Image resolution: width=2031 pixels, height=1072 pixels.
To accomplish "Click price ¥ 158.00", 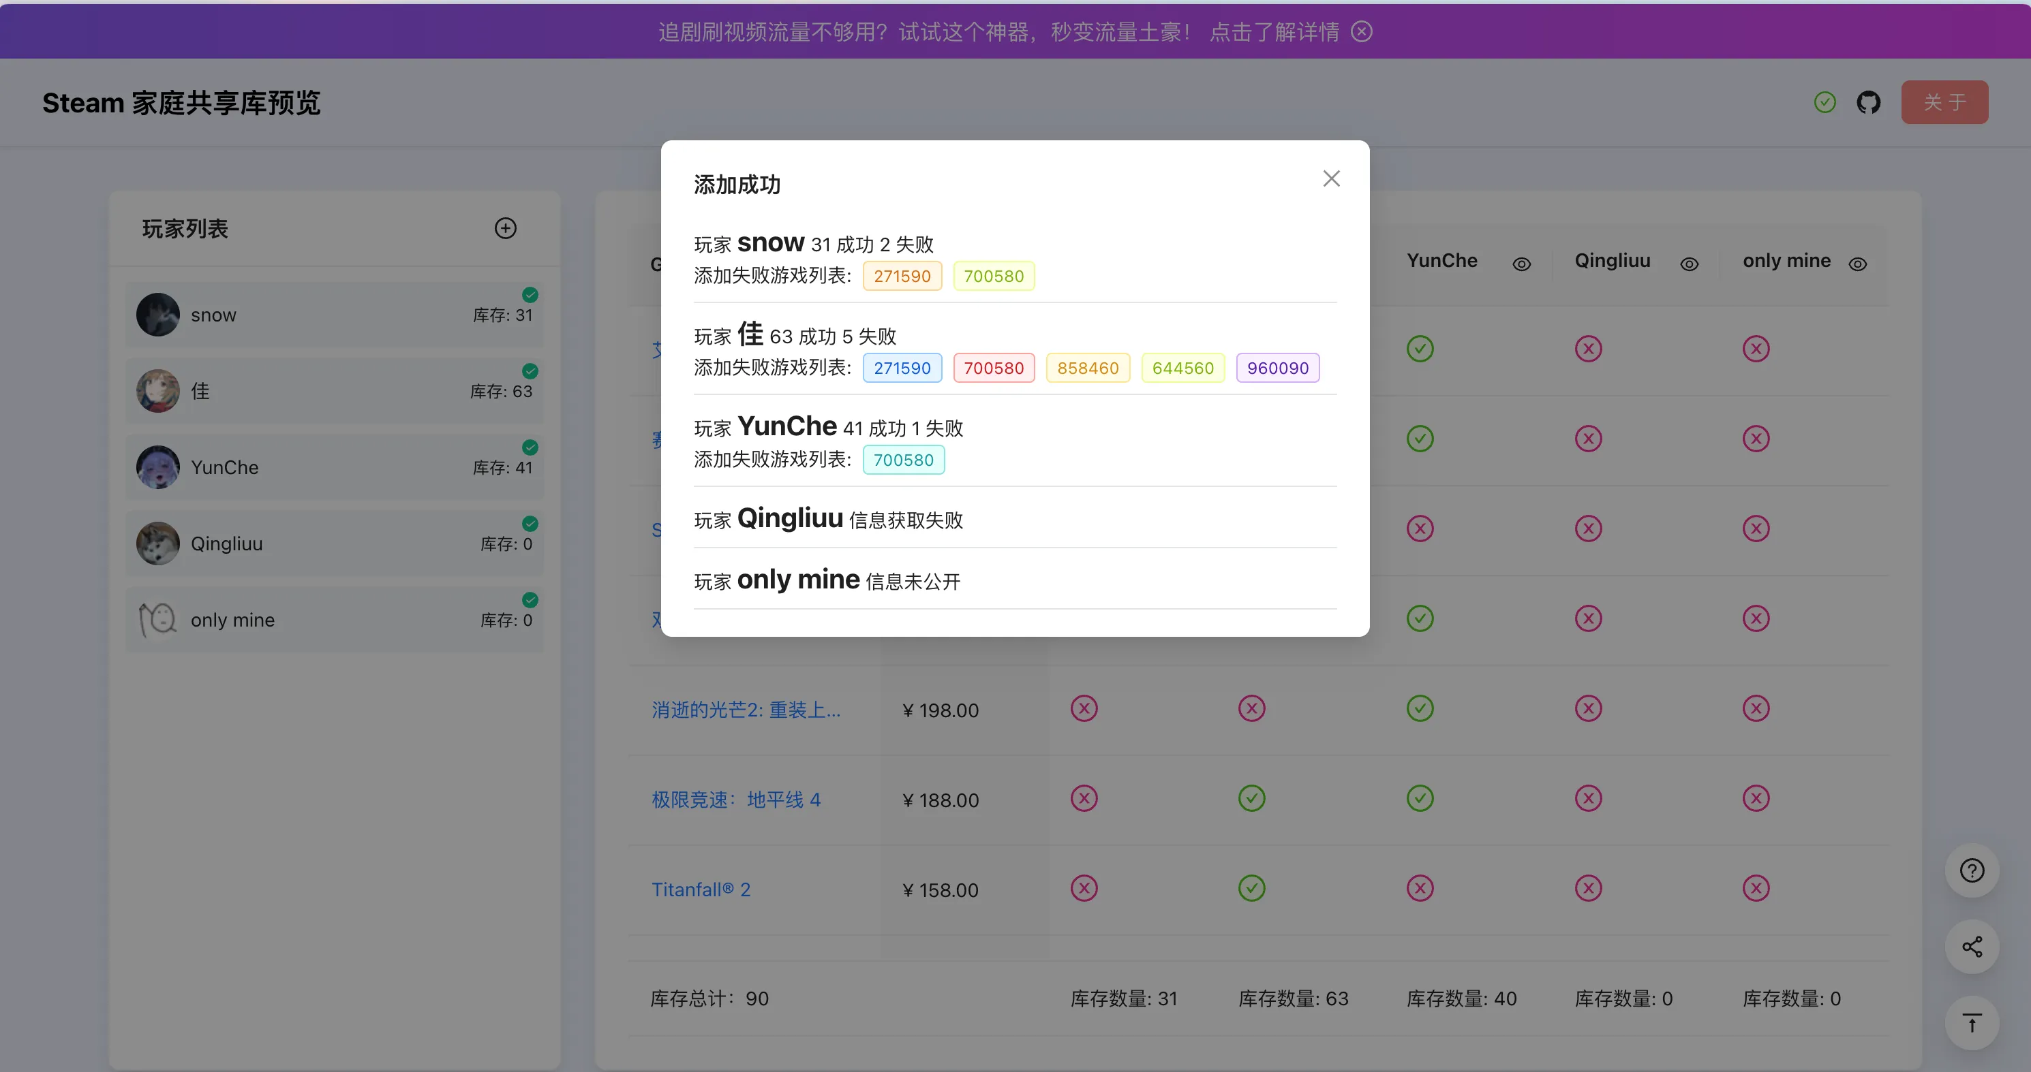I will coord(940,890).
